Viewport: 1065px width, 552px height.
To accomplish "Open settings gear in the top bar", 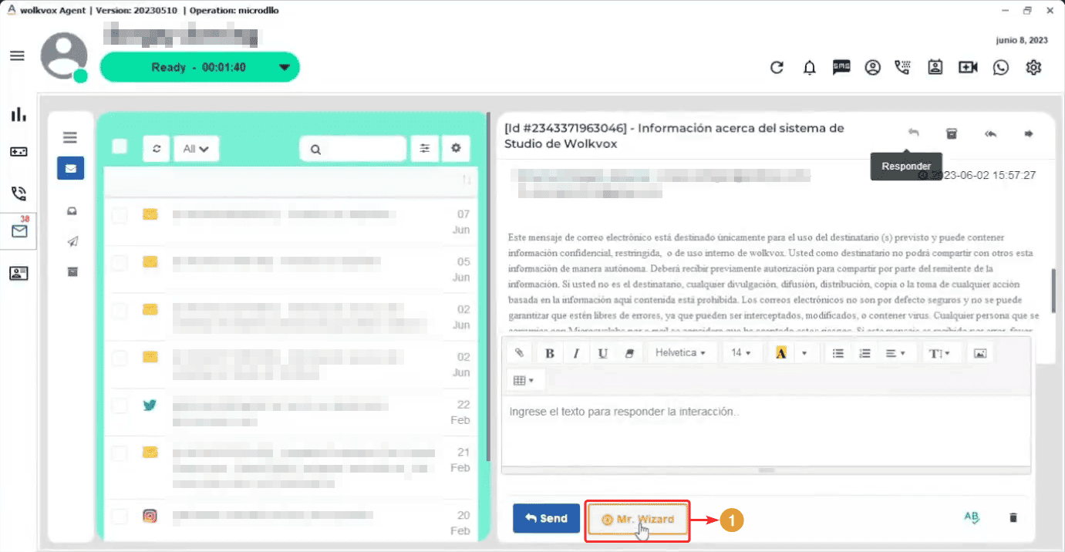I will 1033,68.
